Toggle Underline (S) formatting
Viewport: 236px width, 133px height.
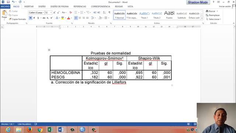[38, 18]
